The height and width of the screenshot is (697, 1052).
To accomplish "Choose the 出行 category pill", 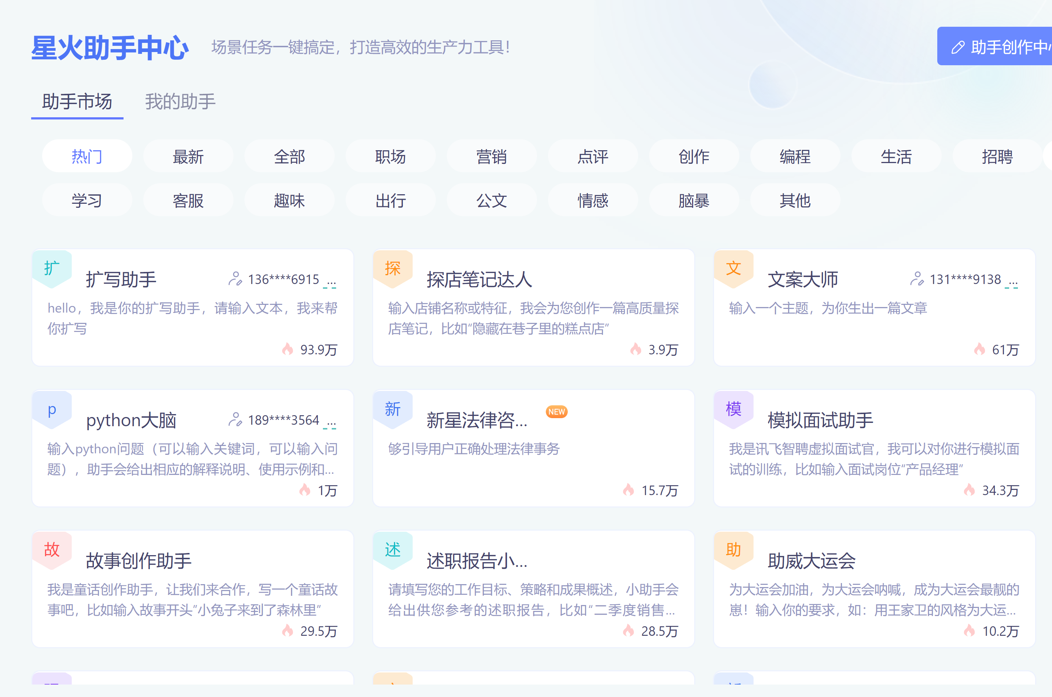I will tap(390, 200).
